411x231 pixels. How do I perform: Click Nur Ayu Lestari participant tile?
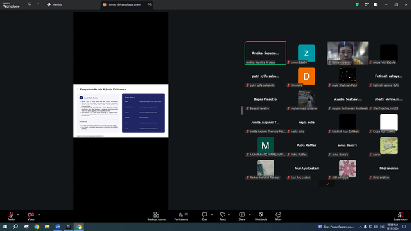pyautogui.click(x=306, y=168)
